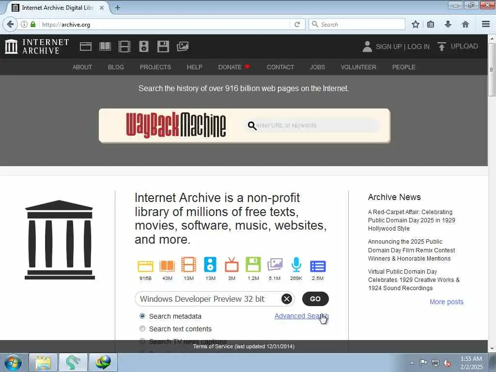Open the Virtual Public Domain Day news post

point(414,279)
